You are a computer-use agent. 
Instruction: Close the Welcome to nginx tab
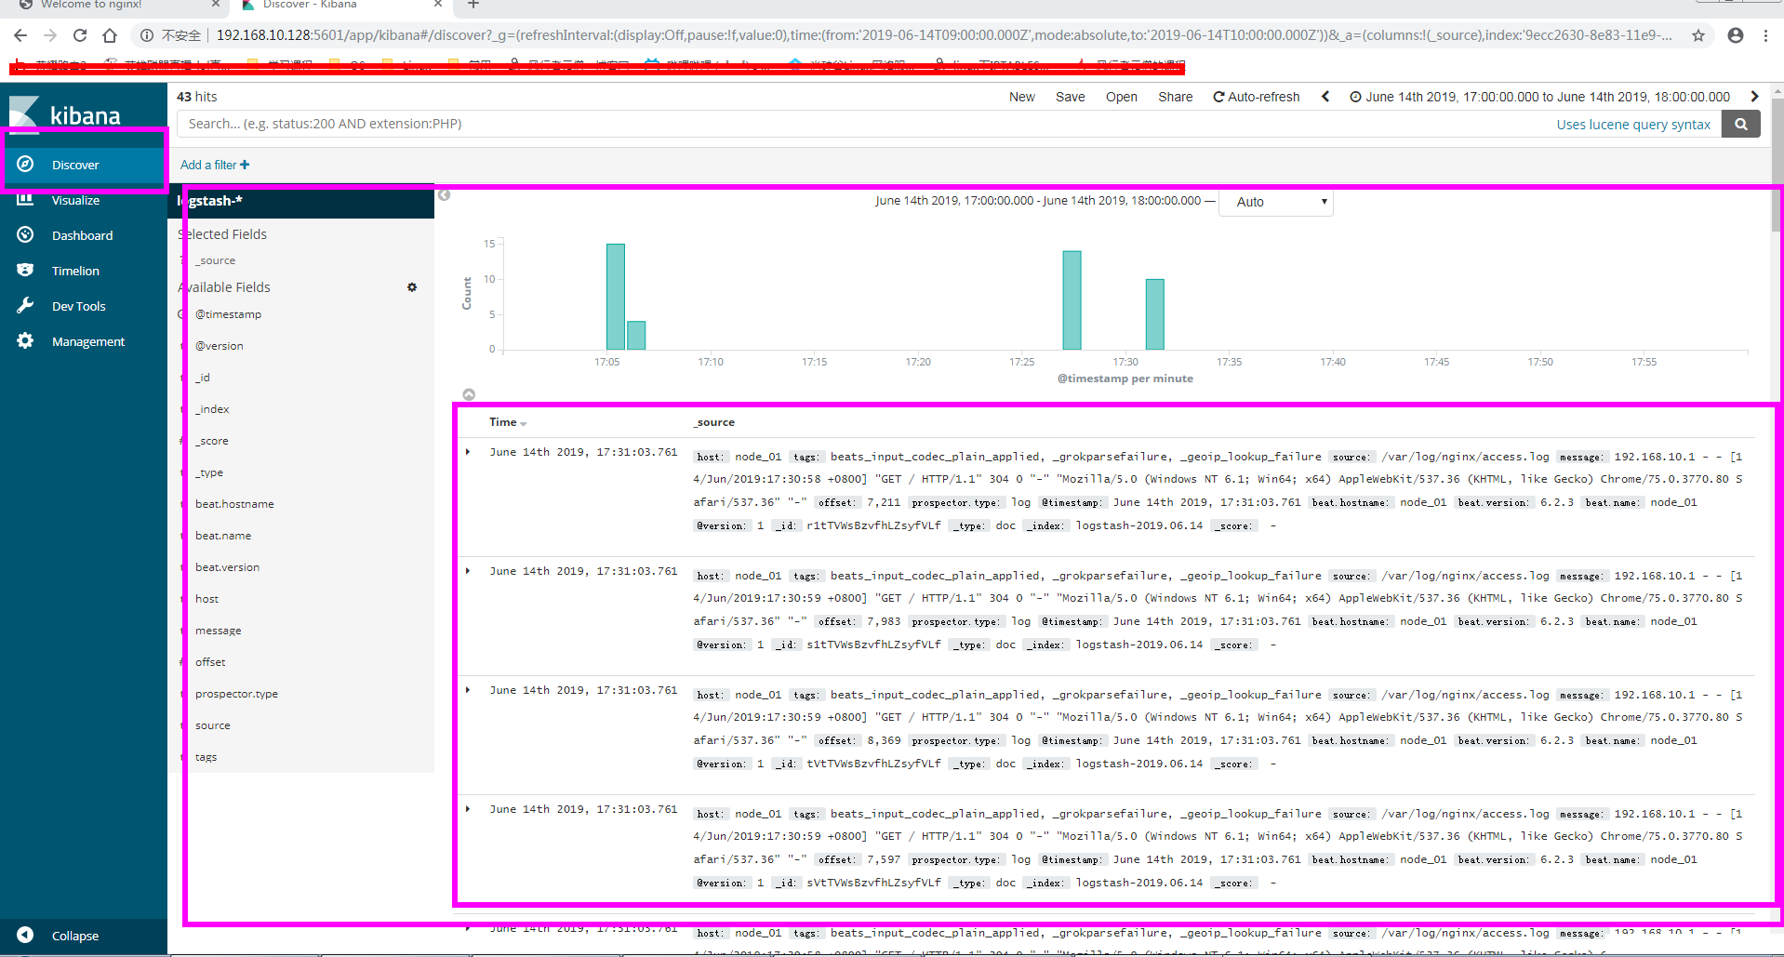tap(215, 5)
